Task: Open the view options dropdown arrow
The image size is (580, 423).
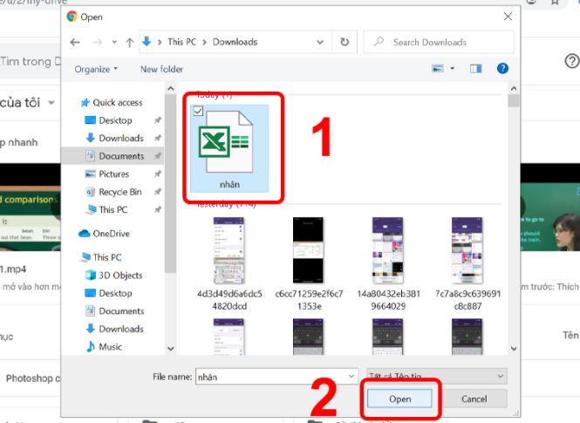Action: tap(452, 68)
